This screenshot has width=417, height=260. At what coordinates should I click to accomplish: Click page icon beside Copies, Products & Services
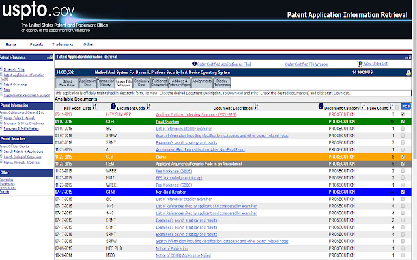[x=1, y=162]
